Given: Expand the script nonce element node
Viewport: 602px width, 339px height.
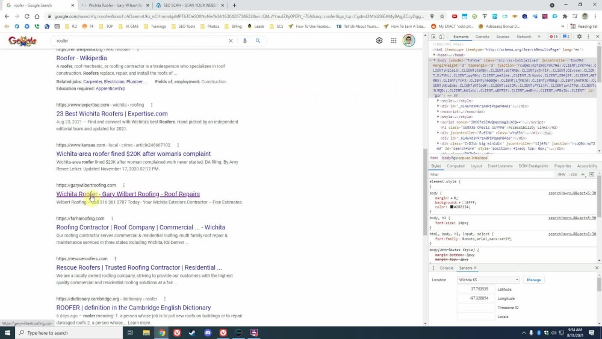Looking at the screenshot, I should [438, 122].
